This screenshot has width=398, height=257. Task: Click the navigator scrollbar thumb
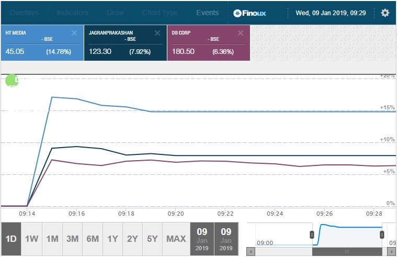click(347, 252)
